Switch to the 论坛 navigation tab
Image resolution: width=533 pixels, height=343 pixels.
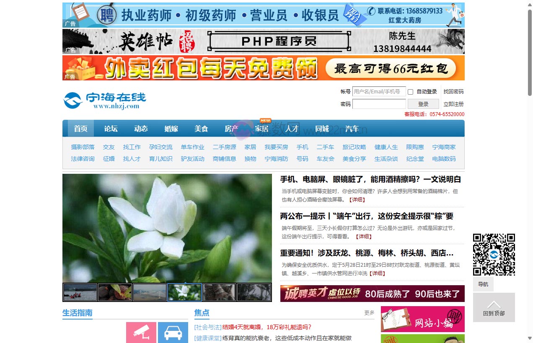[111, 129]
